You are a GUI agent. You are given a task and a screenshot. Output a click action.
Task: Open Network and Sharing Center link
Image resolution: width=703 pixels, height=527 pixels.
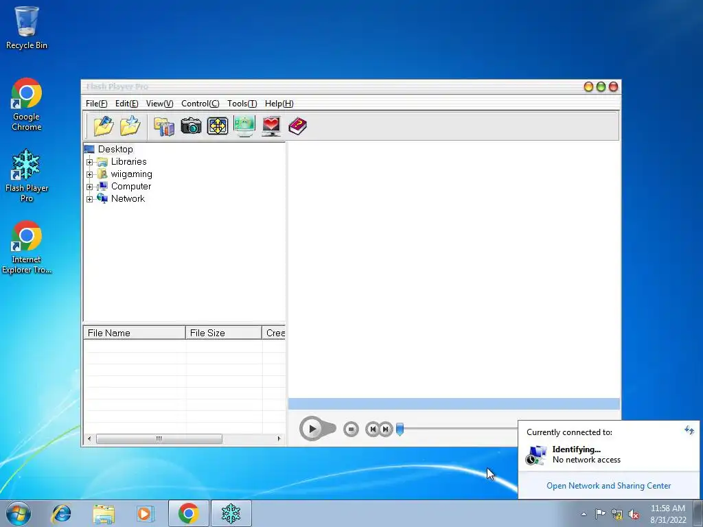click(608, 486)
